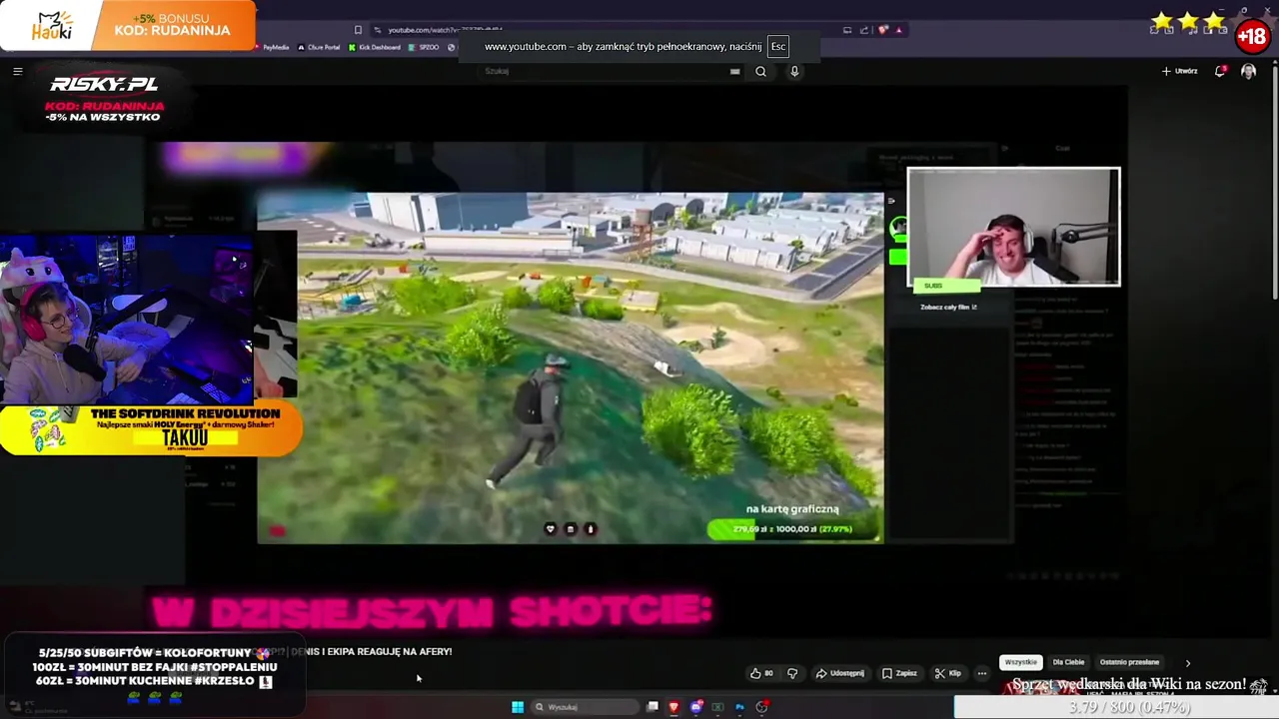Screen dimensions: 1279x719
Task: Focus the YouTube Szukaj search field
Action: coord(610,71)
